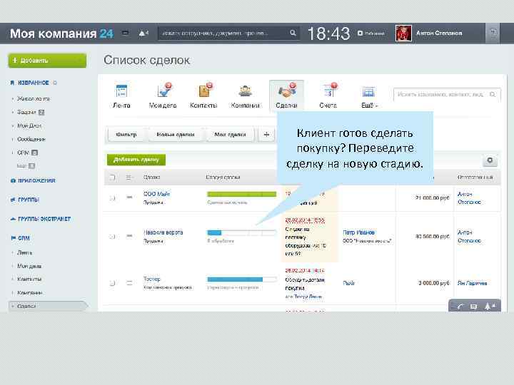Viewport: 514px width, 385px height.
Task: Open Живая лента in sidebar
Action: tap(34, 98)
